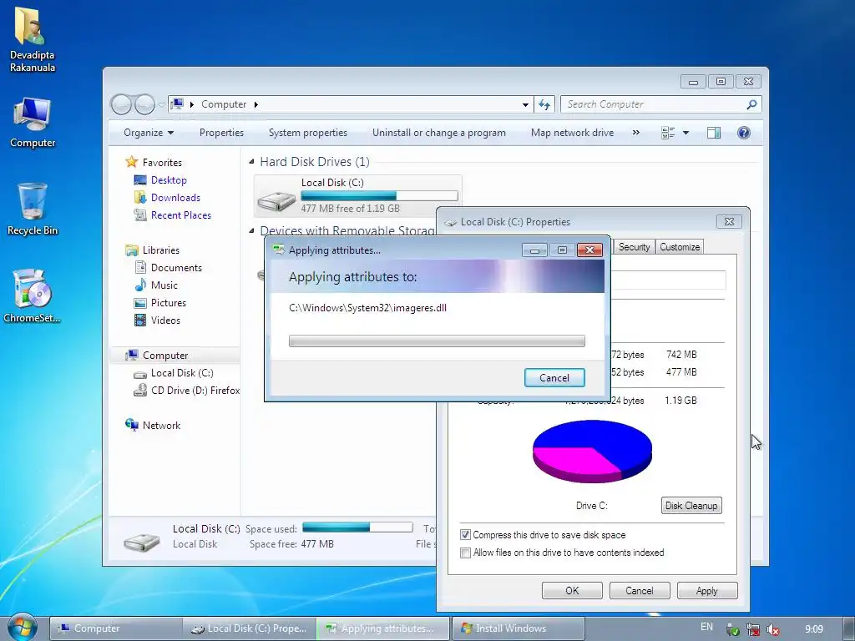This screenshot has height=641, width=855.
Task: Open the Organize dropdown menu
Action: pos(149,133)
